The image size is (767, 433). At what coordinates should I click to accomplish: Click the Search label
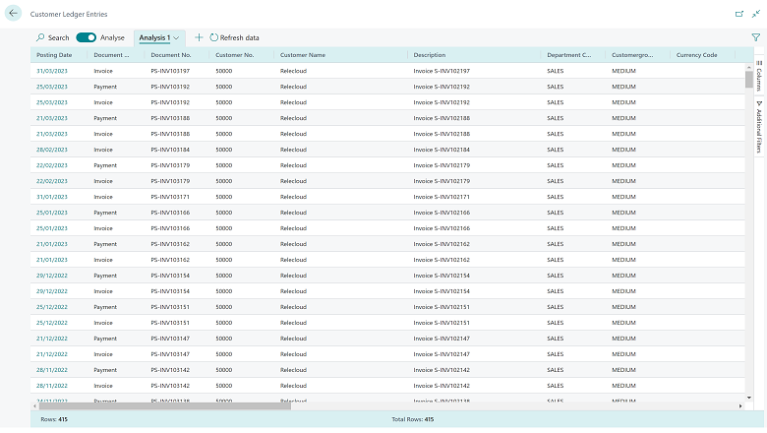(x=58, y=37)
